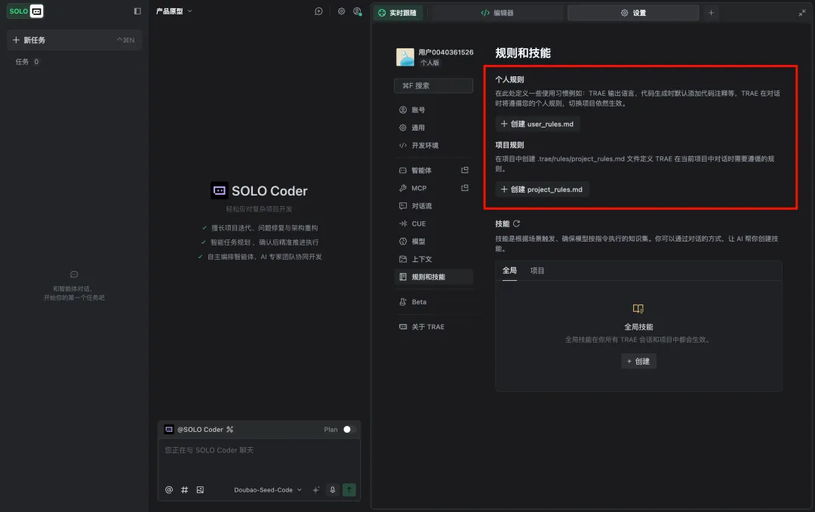815x512 pixels.
Task: Collapse the left task sidebar
Action: [x=137, y=11]
